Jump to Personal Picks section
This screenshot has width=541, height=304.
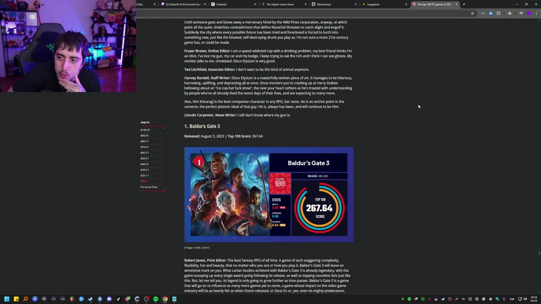click(149, 187)
